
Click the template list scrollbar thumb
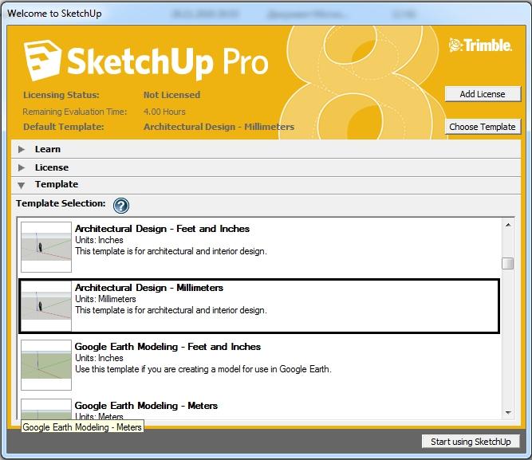click(508, 263)
